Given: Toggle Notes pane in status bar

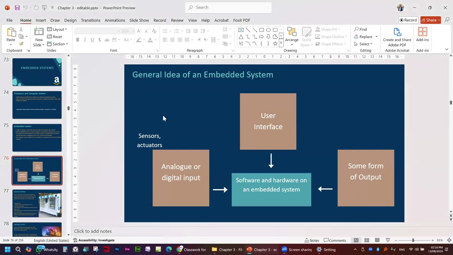Looking at the screenshot, I should pyautogui.click(x=311, y=240).
